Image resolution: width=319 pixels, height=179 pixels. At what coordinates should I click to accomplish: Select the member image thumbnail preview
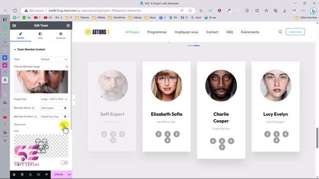41,82
